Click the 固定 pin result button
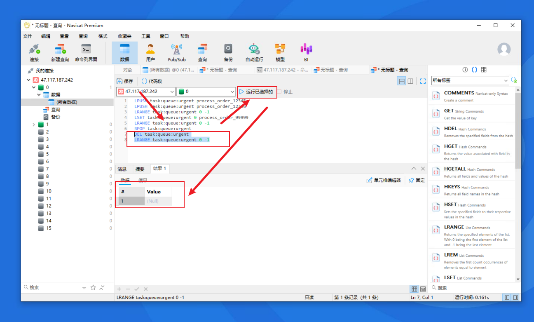This screenshot has height=322, width=534. pos(417,180)
